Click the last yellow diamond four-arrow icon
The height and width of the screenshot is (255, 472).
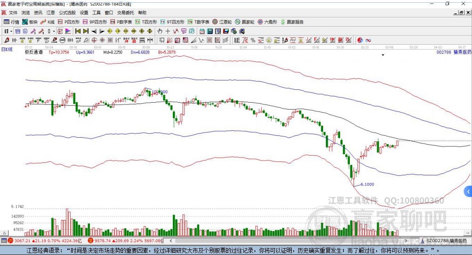click(150, 31)
